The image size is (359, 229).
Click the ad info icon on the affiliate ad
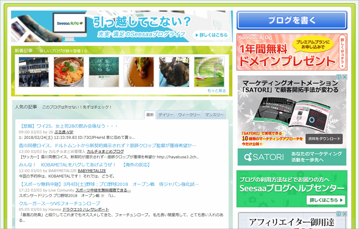pos(339,214)
